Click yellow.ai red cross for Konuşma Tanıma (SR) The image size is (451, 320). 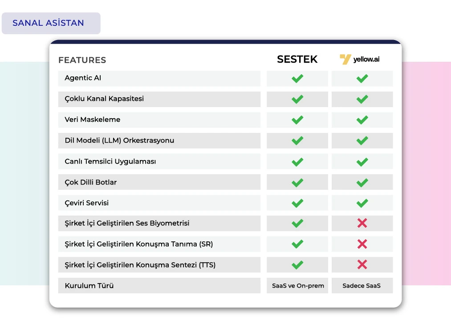tap(362, 244)
